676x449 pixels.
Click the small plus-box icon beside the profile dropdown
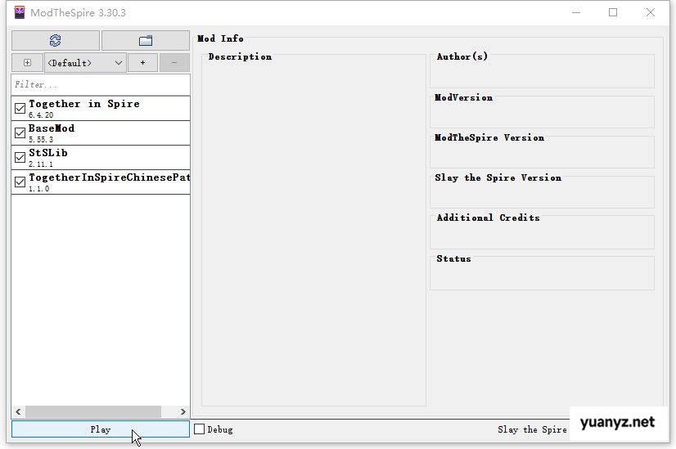[x=27, y=63]
